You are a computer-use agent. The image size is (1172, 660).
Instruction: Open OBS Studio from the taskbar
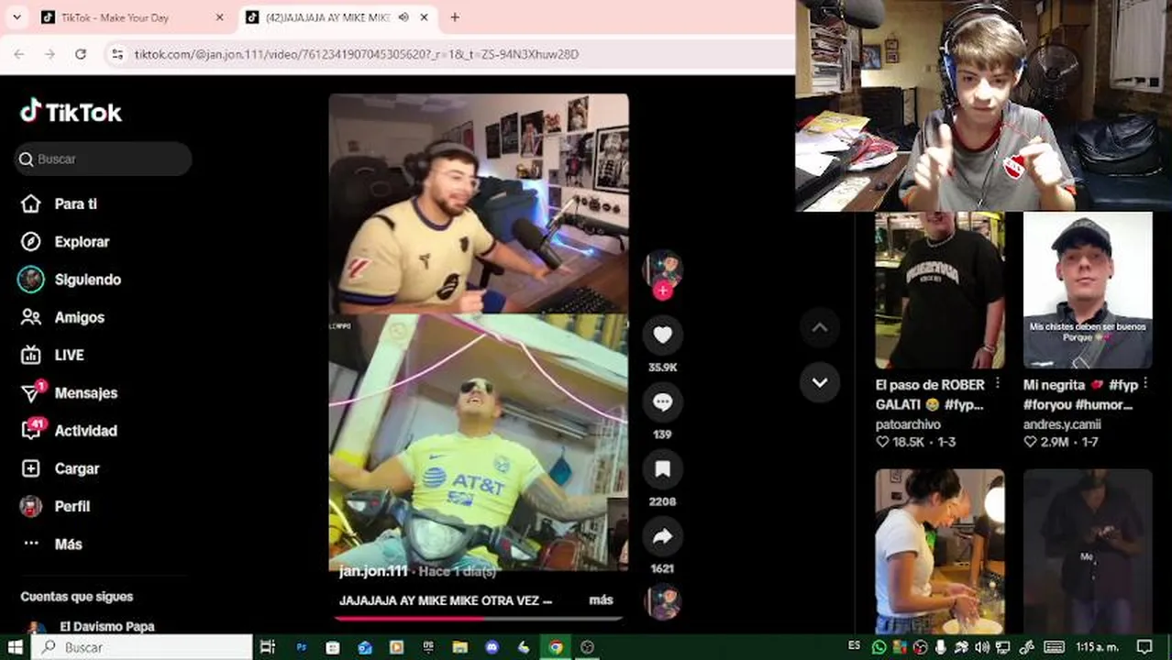click(588, 647)
